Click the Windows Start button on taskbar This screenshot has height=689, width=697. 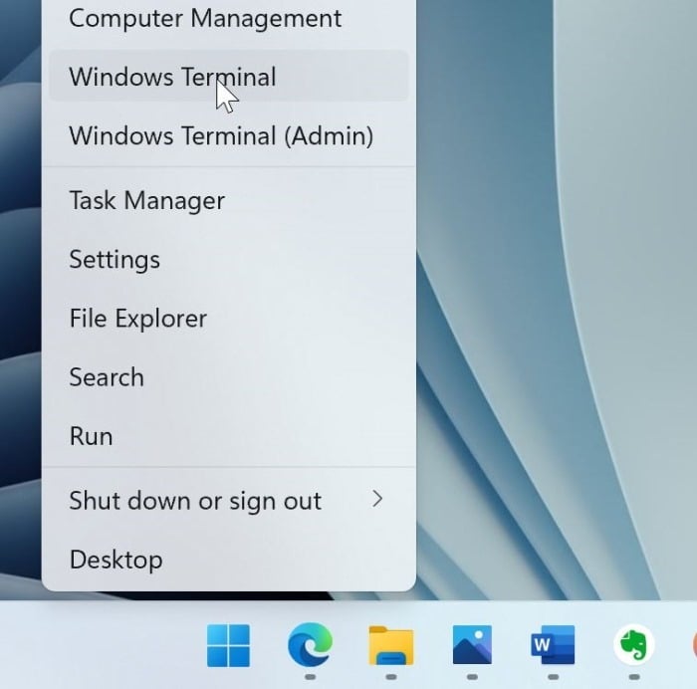pyautogui.click(x=228, y=645)
